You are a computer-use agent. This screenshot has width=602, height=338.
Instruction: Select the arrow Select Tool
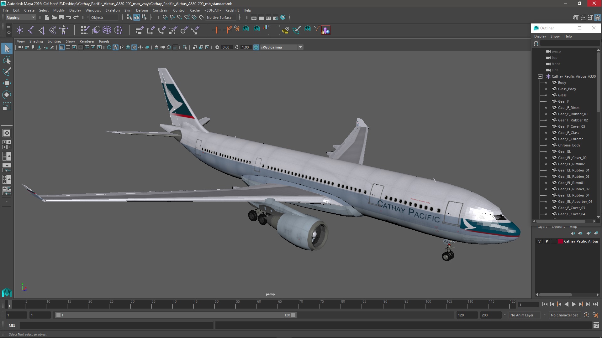(7, 49)
